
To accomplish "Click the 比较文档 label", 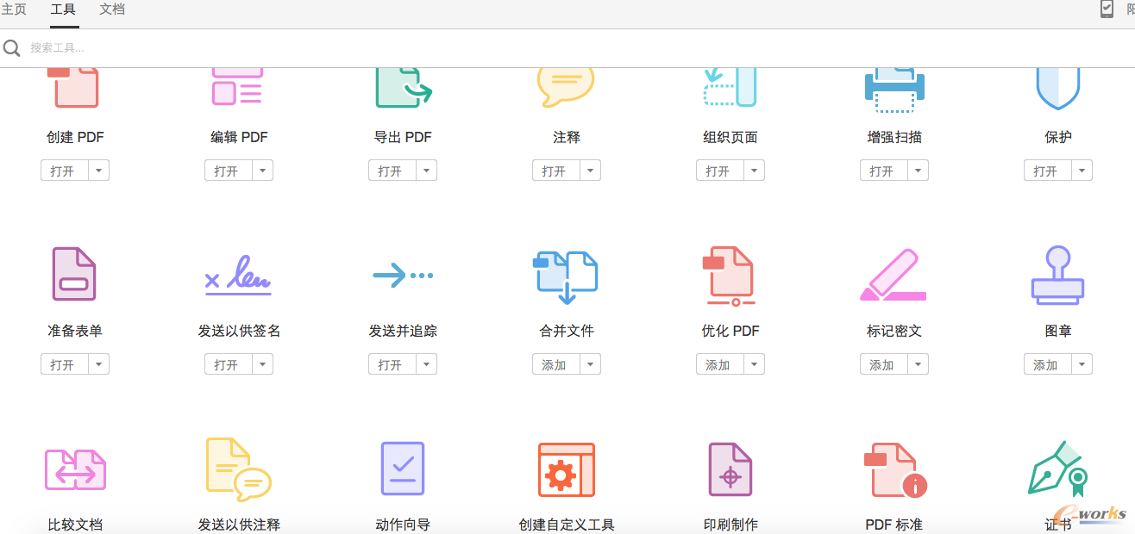I will (75, 525).
